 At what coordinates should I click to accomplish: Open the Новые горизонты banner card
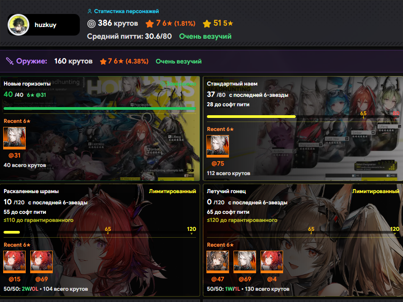click(100, 129)
